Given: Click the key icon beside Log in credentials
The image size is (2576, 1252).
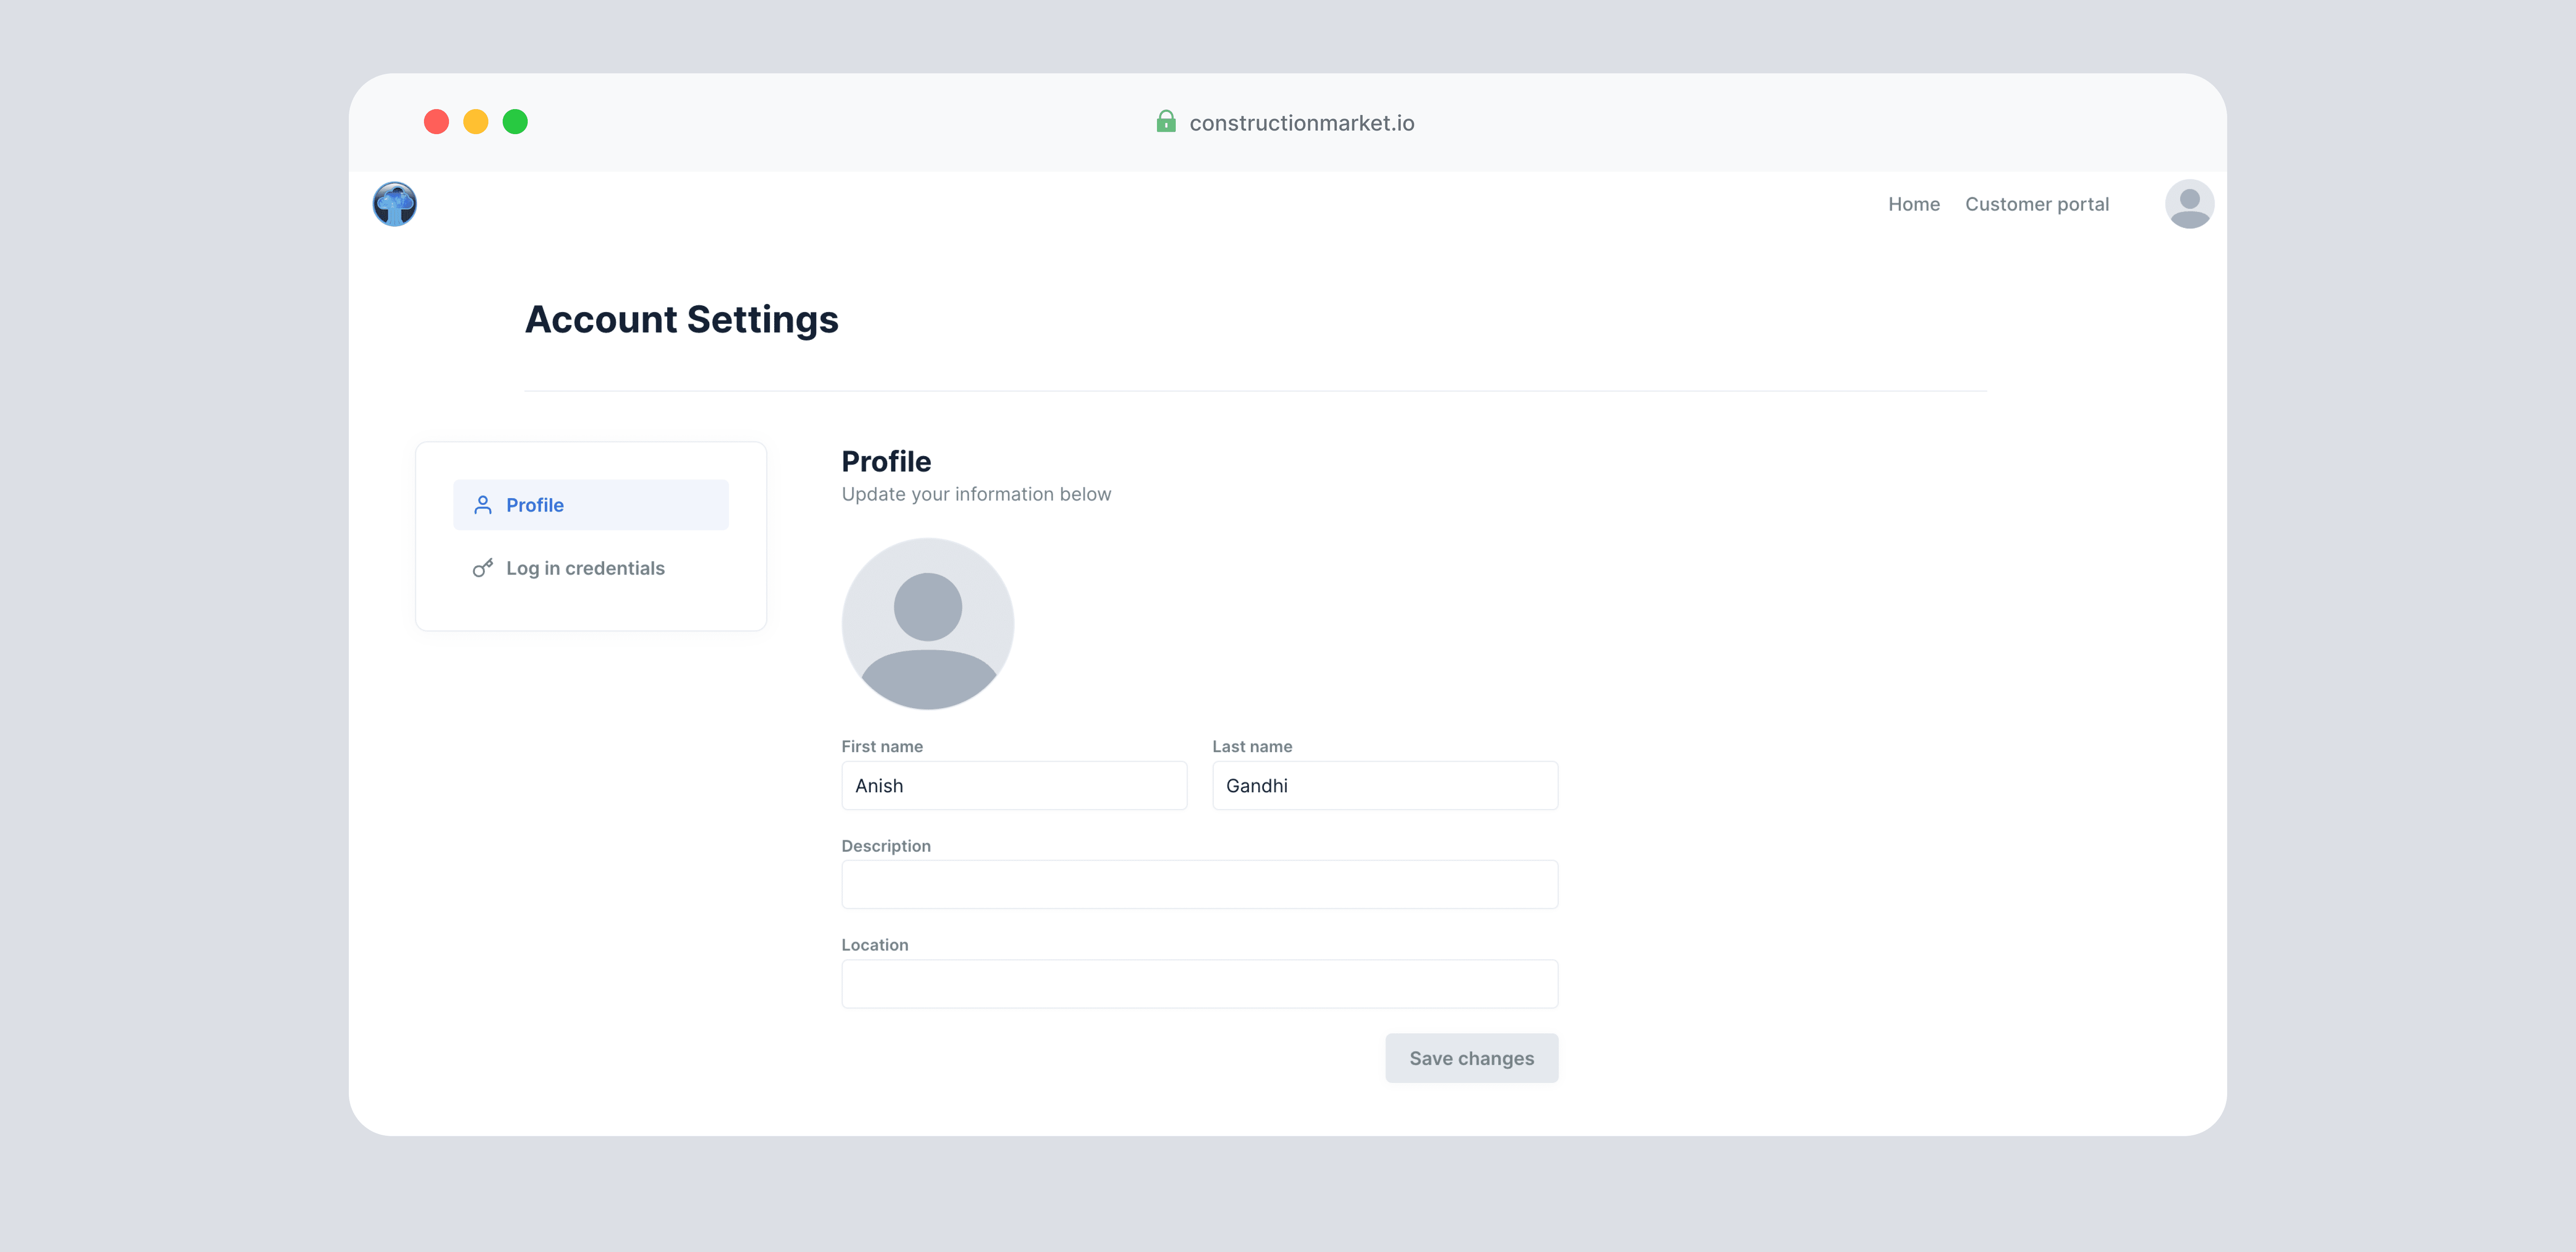Looking at the screenshot, I should 483,568.
